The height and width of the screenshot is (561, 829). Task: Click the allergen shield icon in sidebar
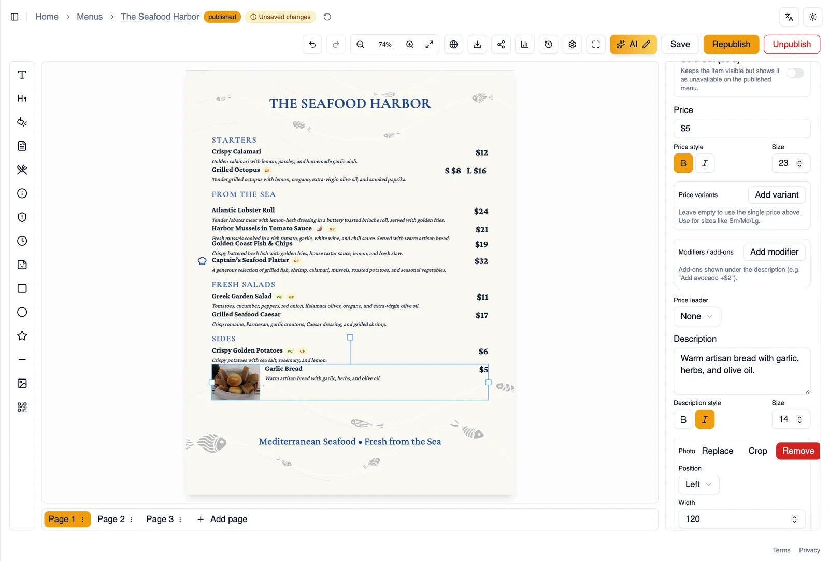(22, 217)
